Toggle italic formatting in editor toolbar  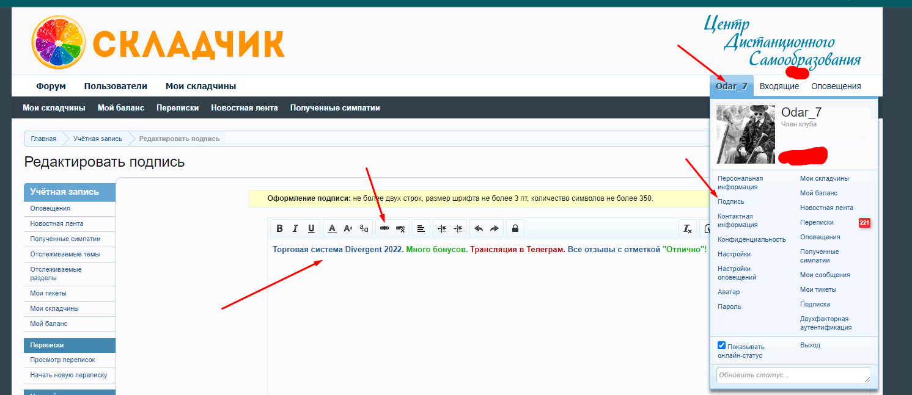(x=295, y=228)
